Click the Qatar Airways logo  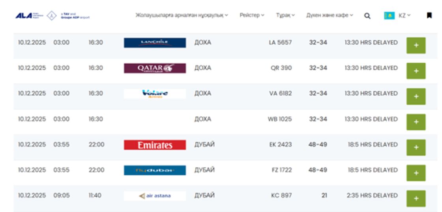pyautogui.click(x=155, y=68)
